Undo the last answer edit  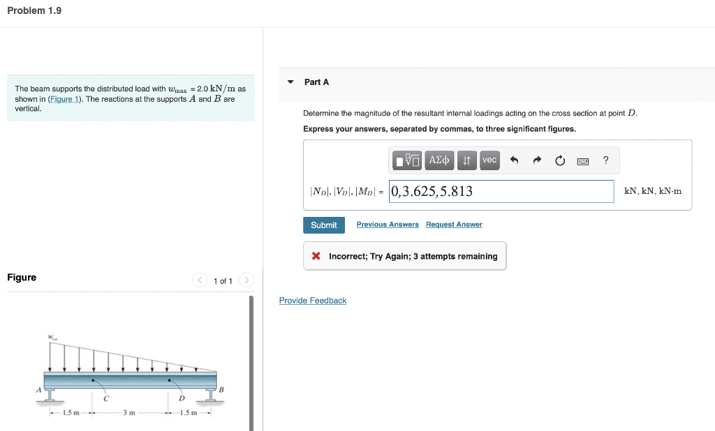click(x=514, y=160)
